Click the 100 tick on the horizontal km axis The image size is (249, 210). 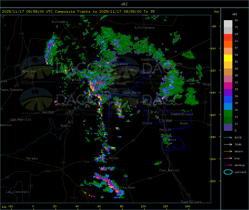tap(143, 206)
